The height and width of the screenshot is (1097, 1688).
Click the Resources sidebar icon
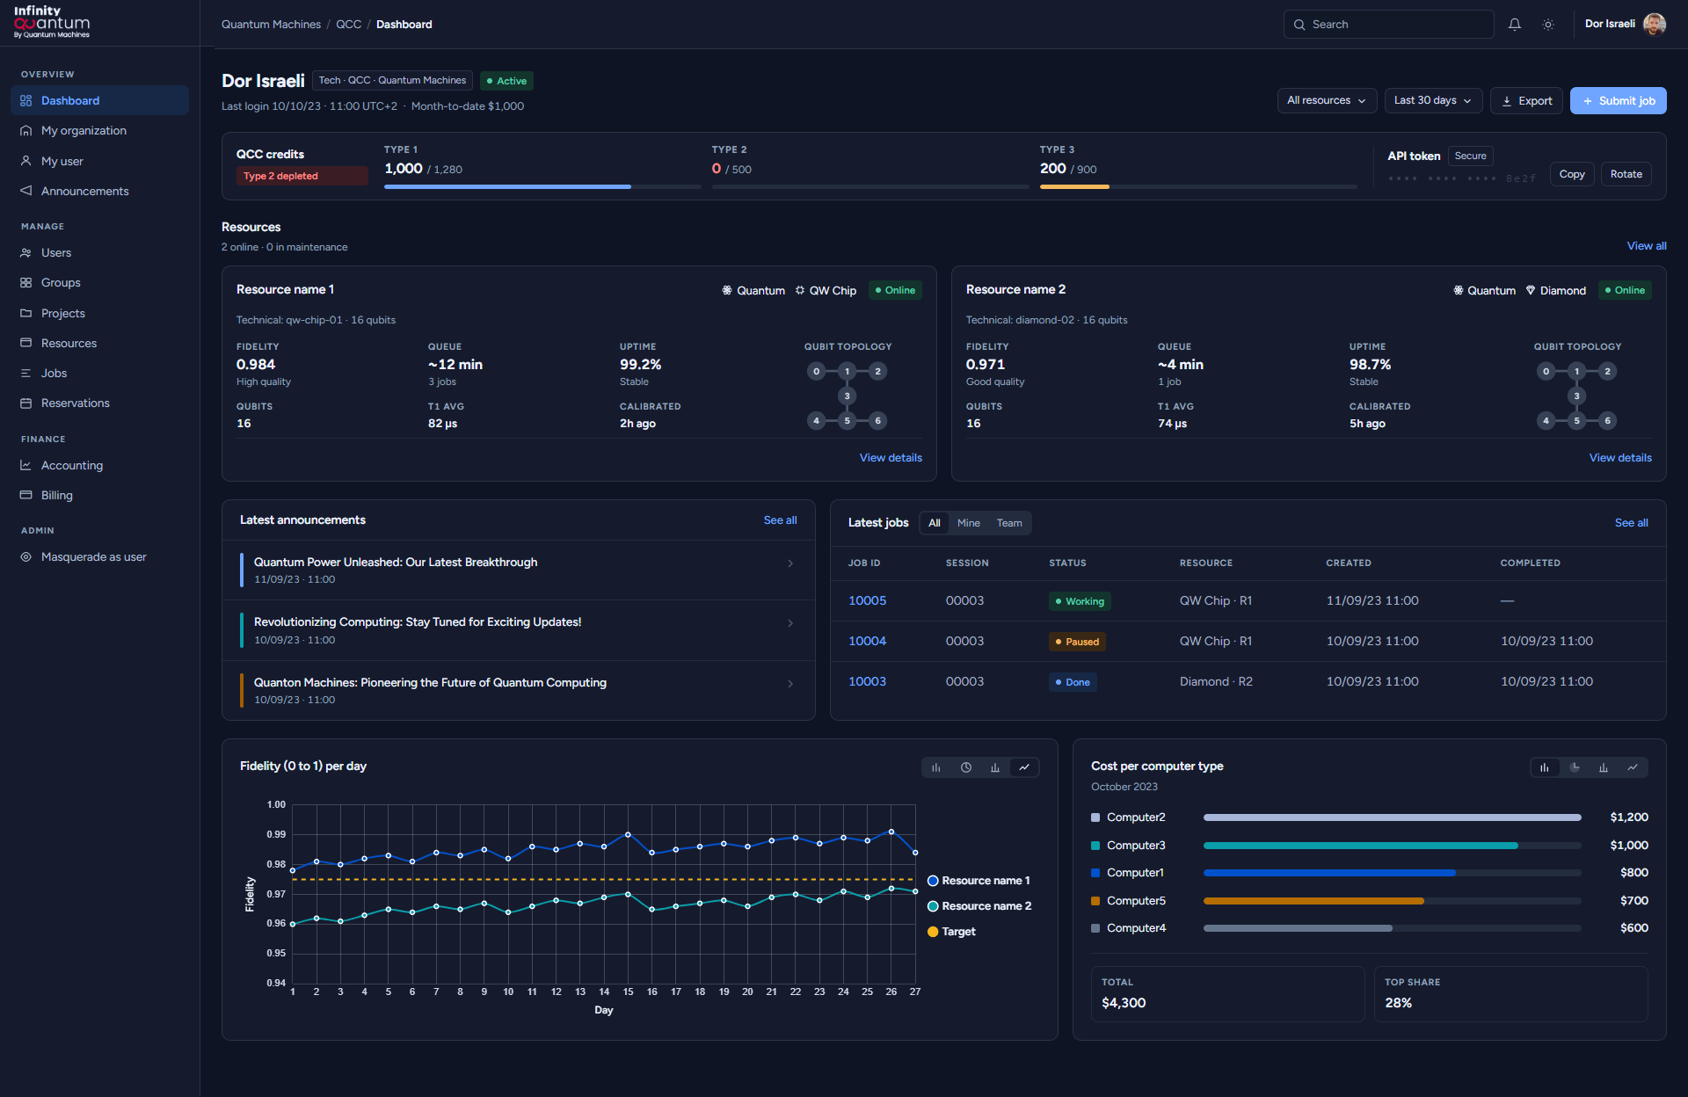click(25, 343)
